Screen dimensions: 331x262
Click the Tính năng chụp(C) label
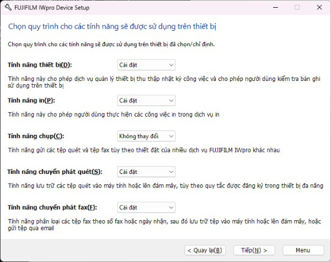tap(36, 136)
